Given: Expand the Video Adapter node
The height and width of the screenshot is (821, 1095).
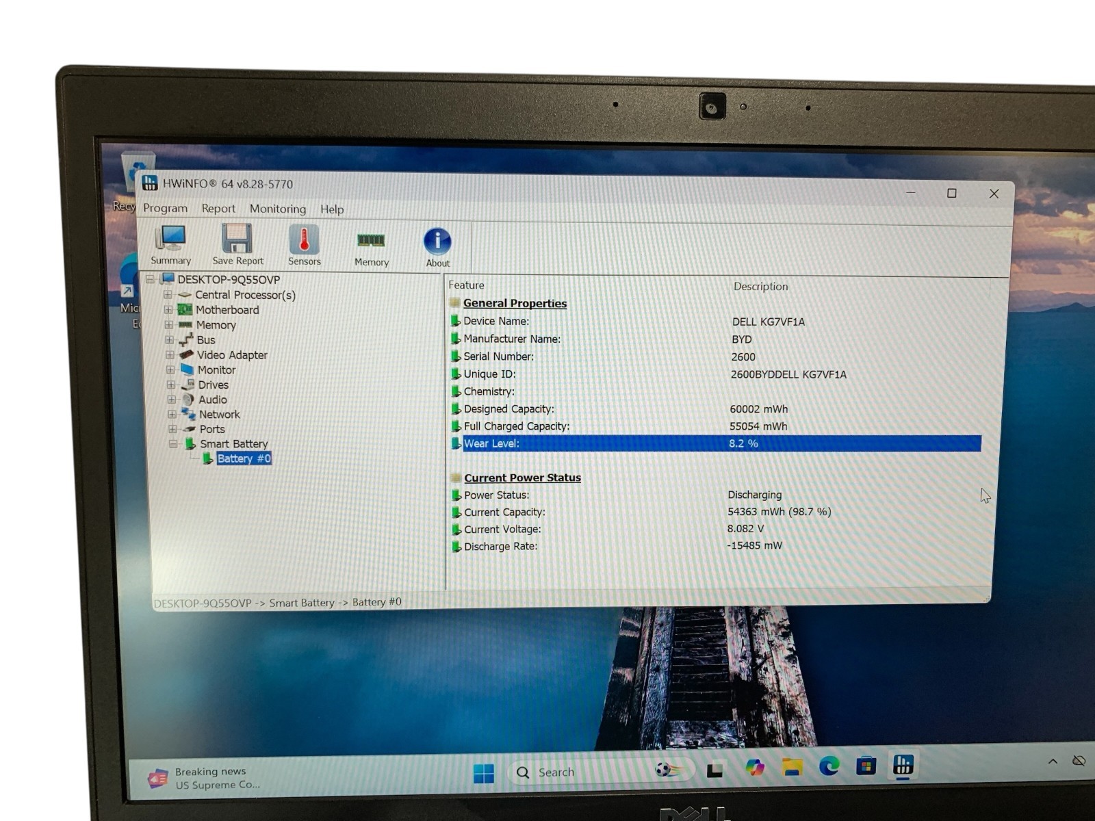Looking at the screenshot, I should 170,355.
